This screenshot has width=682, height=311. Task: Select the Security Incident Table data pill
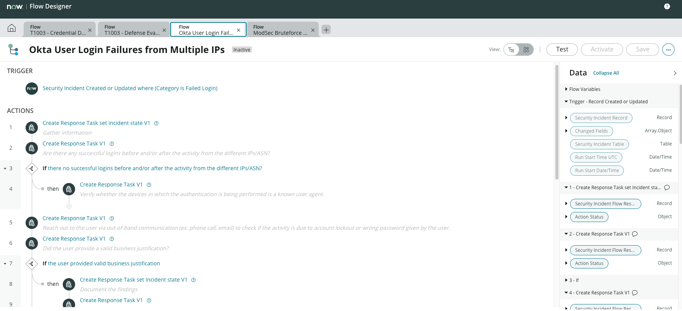point(599,144)
